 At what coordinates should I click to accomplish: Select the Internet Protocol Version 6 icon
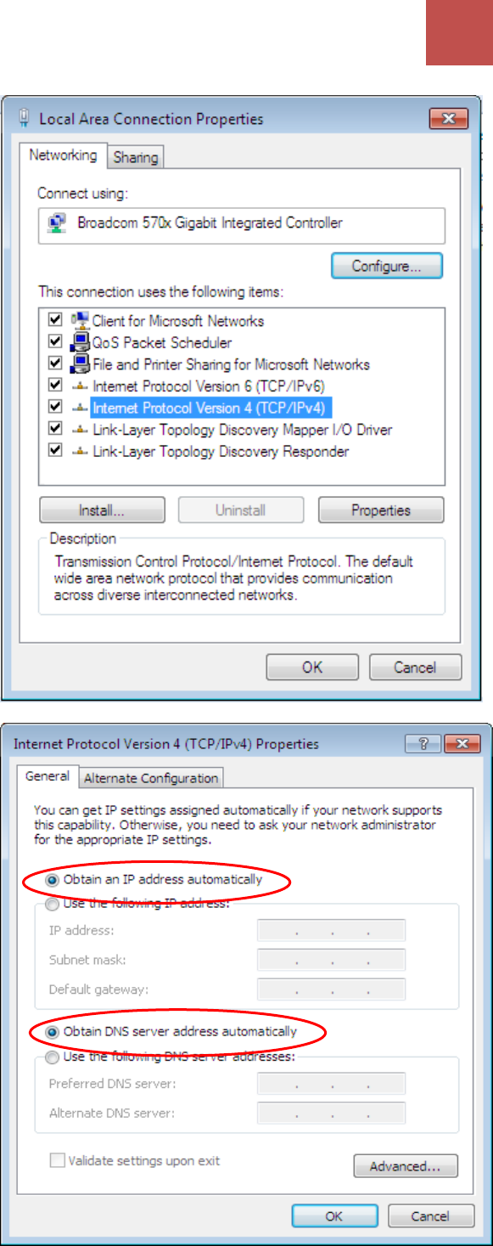(80, 386)
